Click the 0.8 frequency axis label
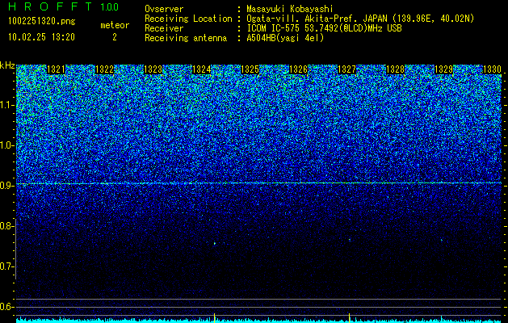Image resolution: width=508 pixels, height=323 pixels. [6, 226]
